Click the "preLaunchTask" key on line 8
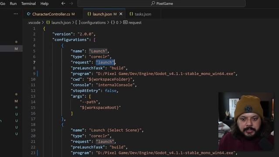This screenshot has height=157, width=279. [x=88, y=68]
